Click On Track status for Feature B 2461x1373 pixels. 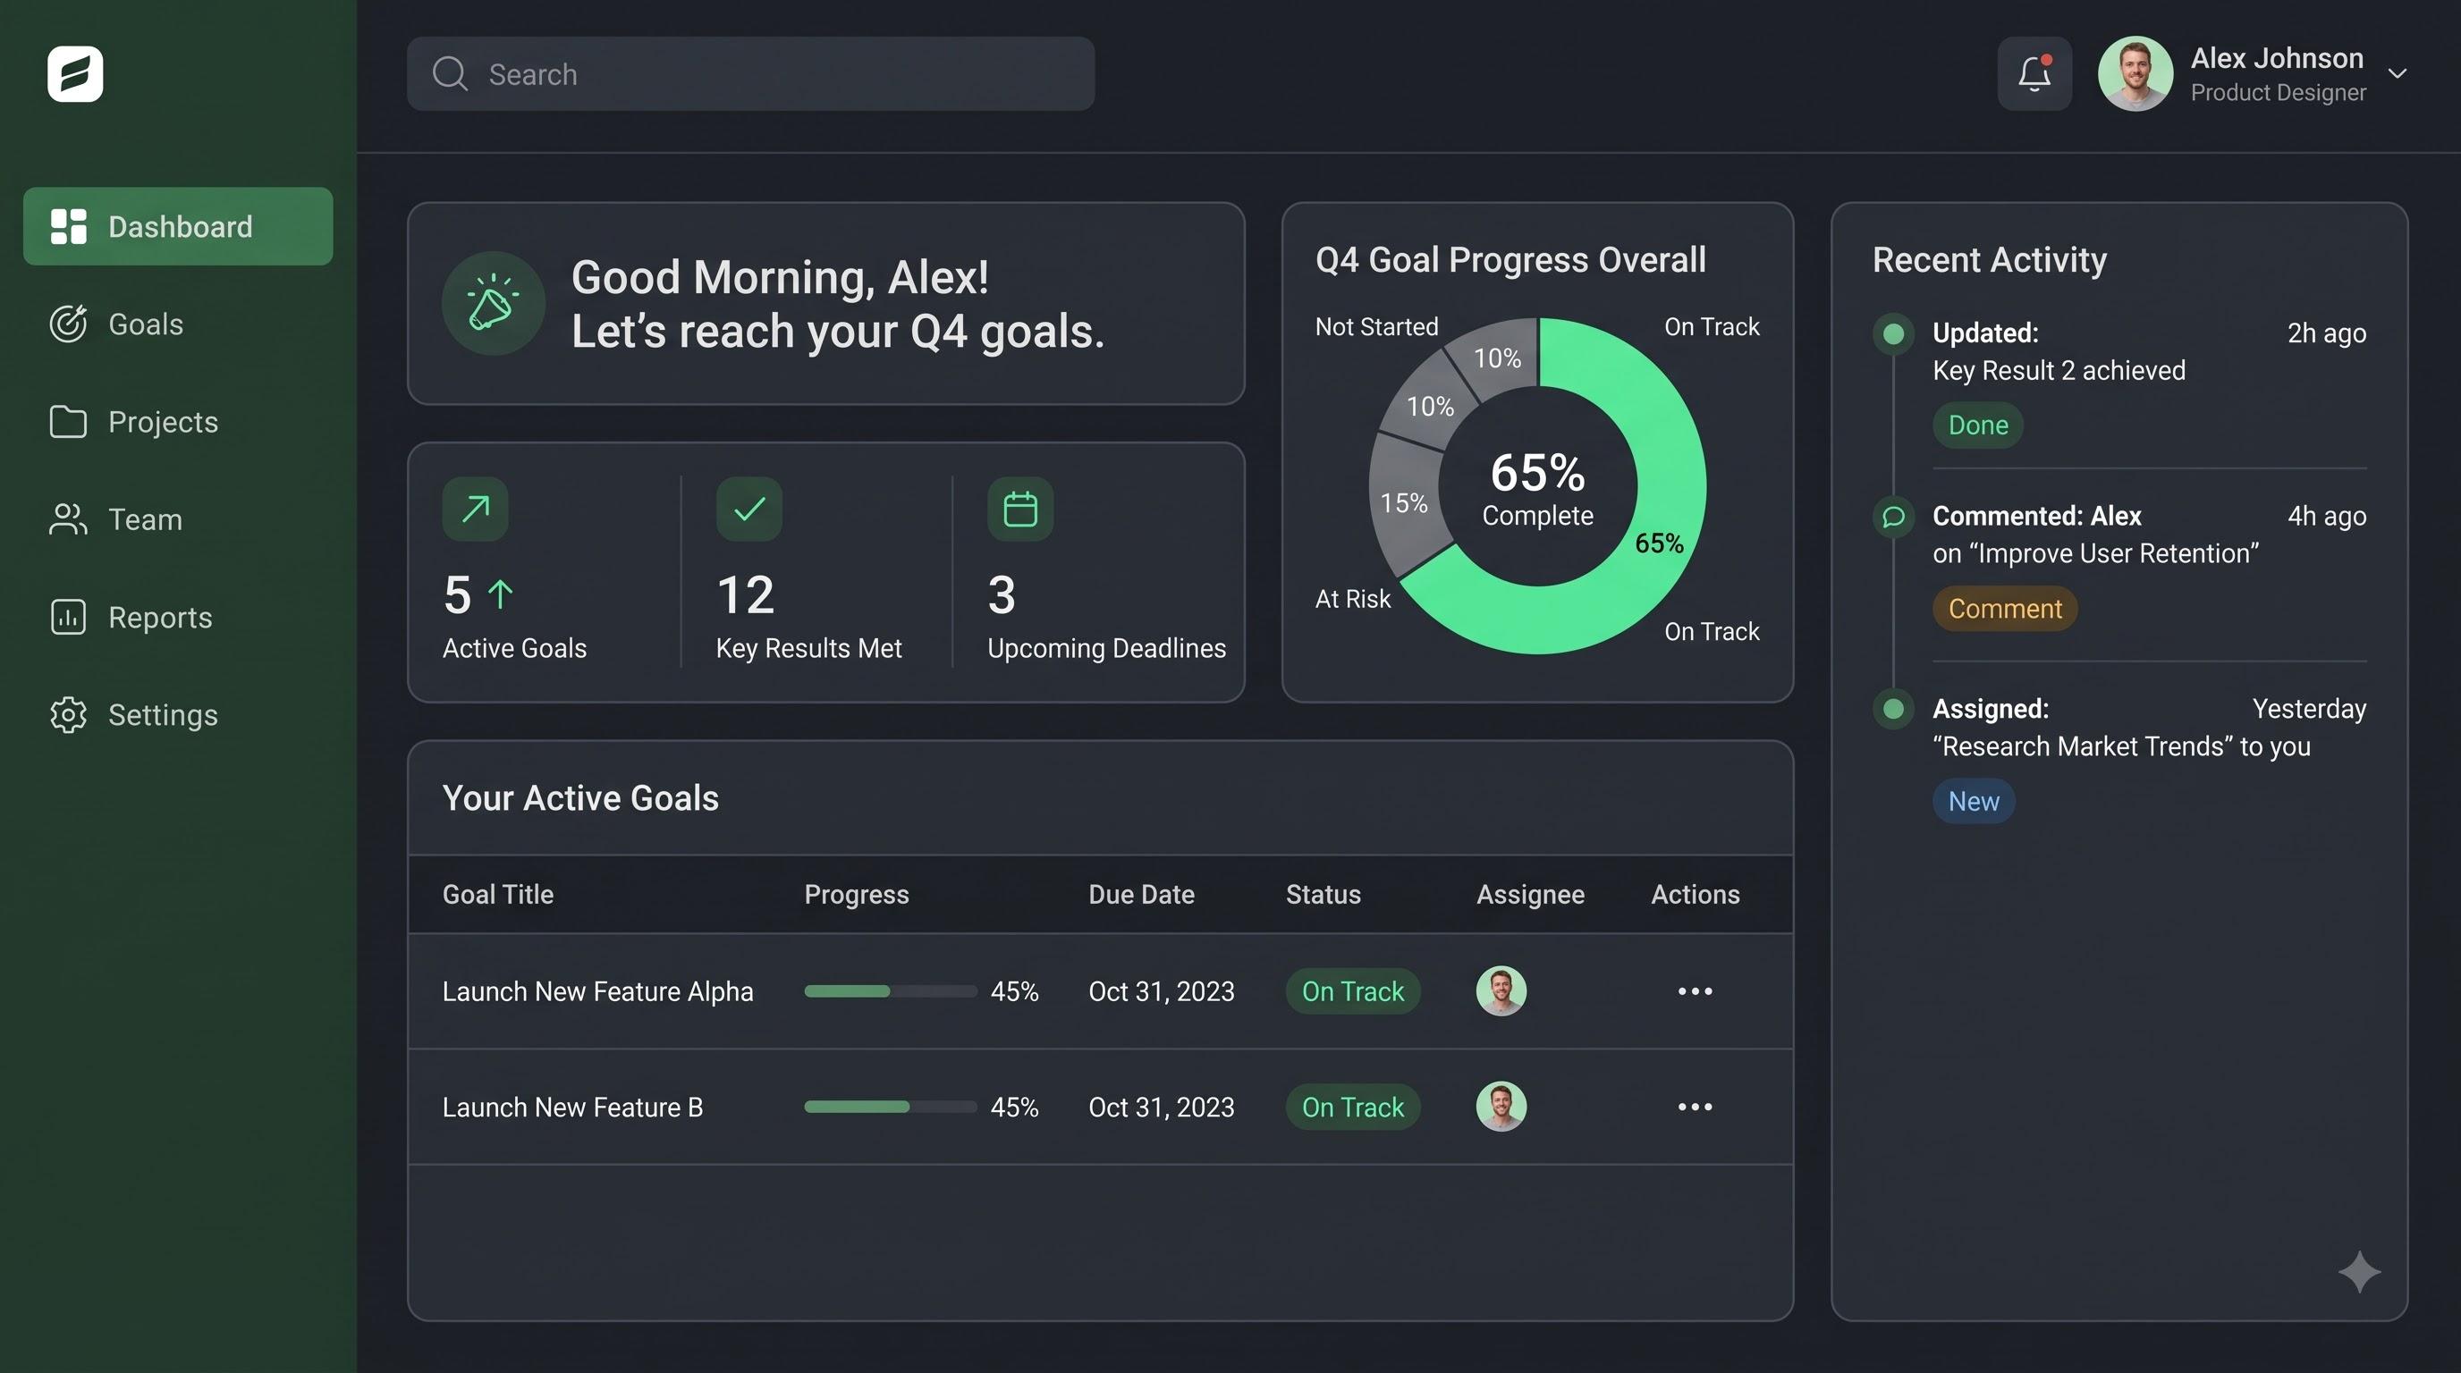1353,1107
